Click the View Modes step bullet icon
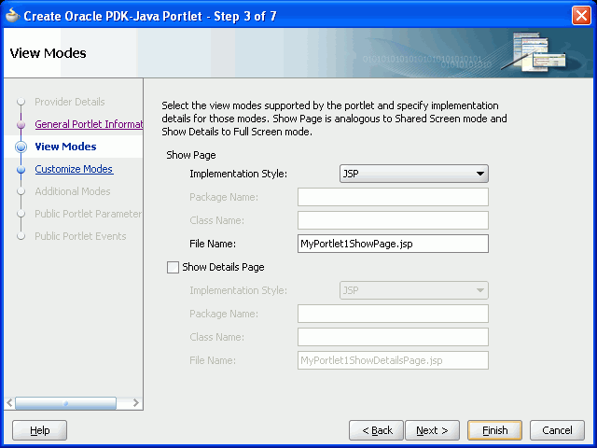The width and height of the screenshot is (597, 448). coord(21,147)
